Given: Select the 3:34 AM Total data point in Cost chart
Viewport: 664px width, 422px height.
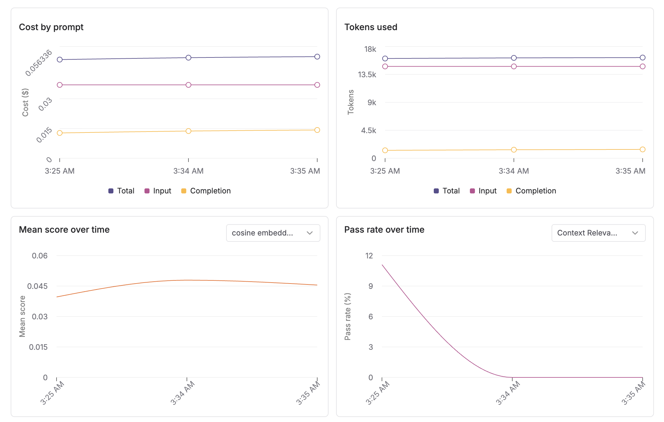Looking at the screenshot, I should point(188,57).
